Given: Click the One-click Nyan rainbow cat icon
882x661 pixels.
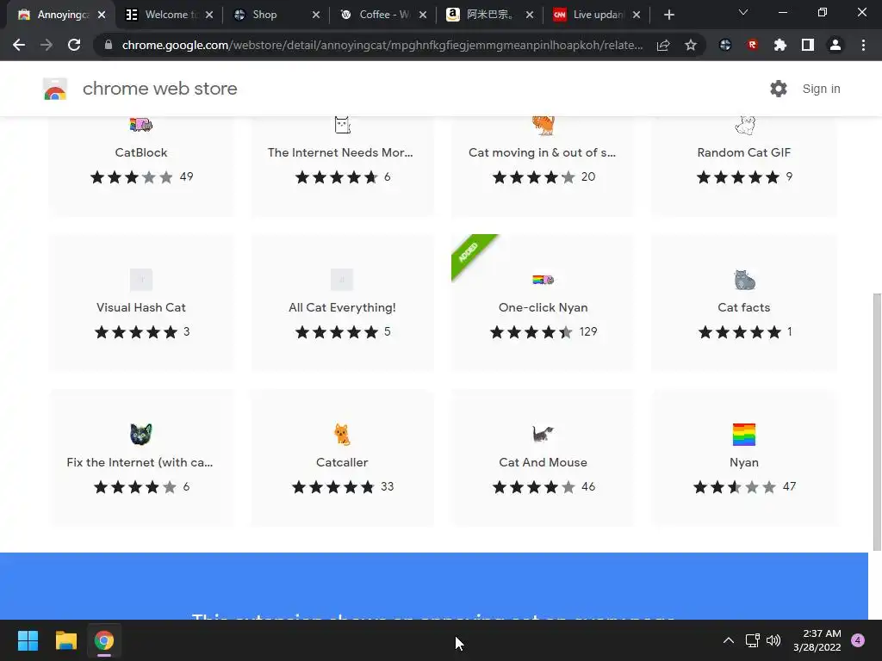Looking at the screenshot, I should click(x=543, y=280).
